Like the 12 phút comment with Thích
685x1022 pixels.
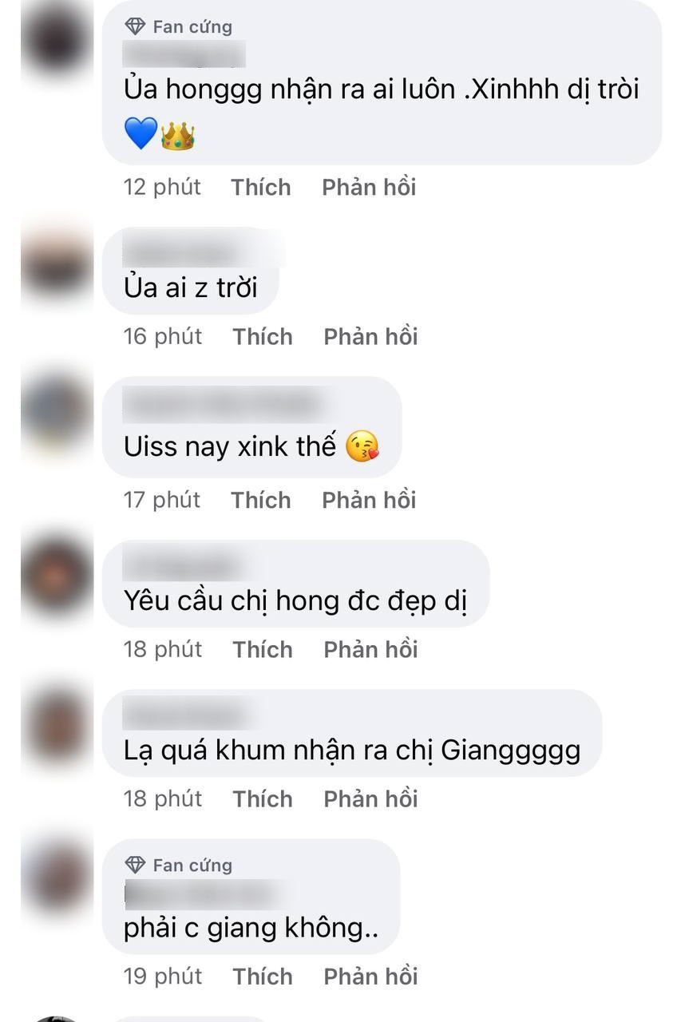261,188
